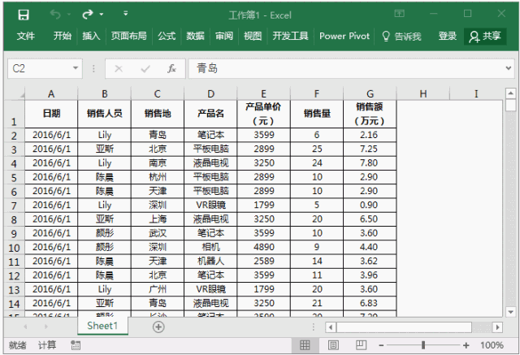This screenshot has width=520, height=355.
Task: Open zoom dialog via 100% label
Action: (492, 345)
